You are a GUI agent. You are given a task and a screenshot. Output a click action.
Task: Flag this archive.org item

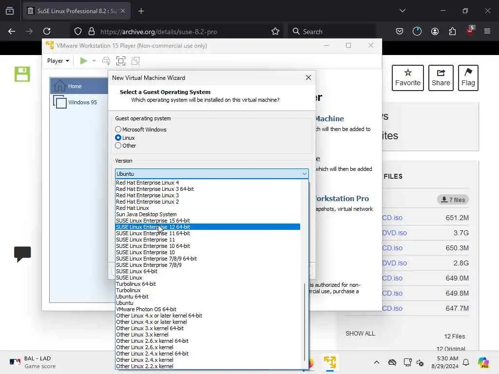pyautogui.click(x=468, y=78)
